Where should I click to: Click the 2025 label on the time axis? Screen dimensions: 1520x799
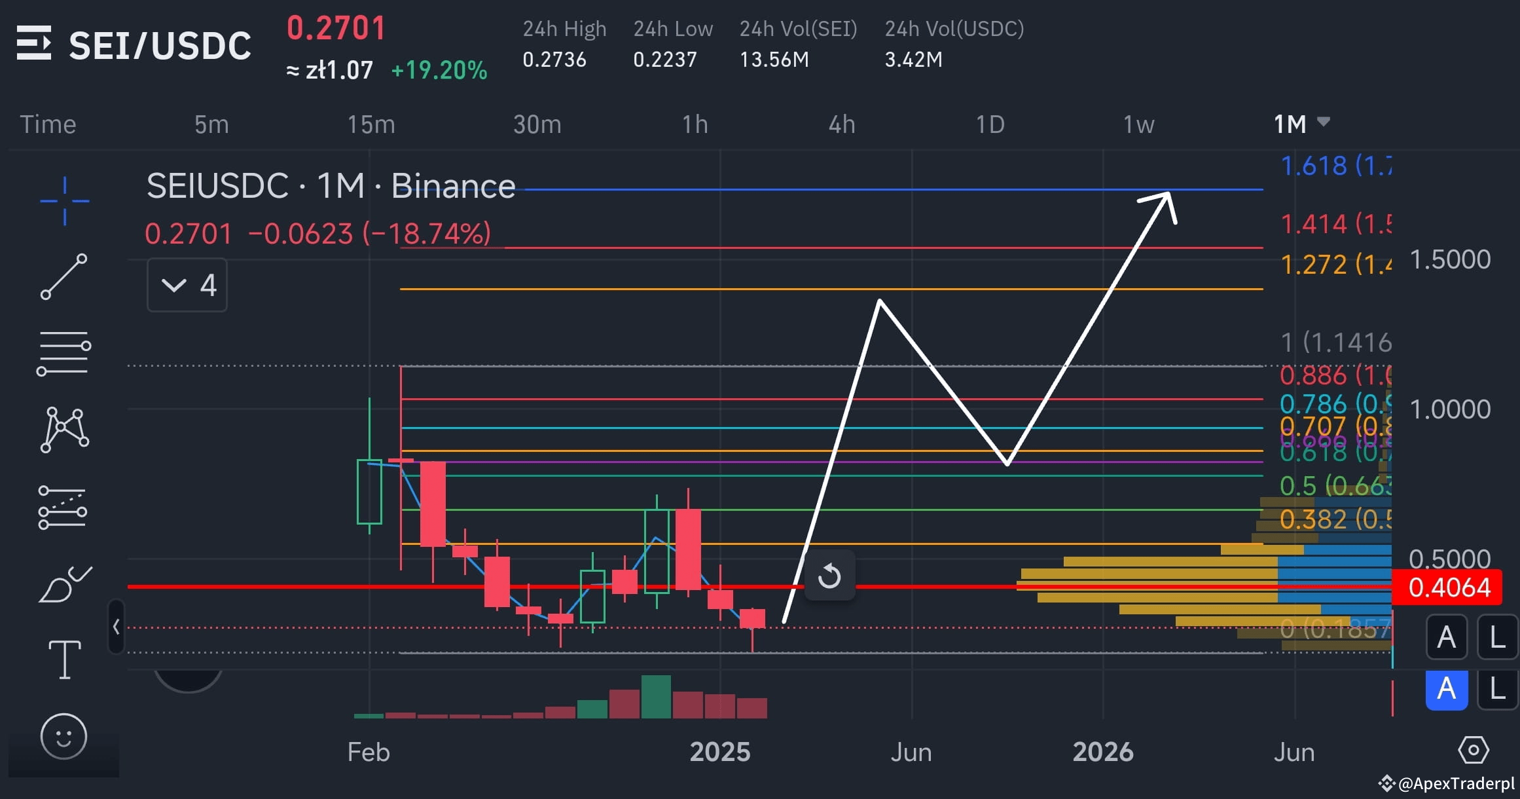(x=720, y=752)
